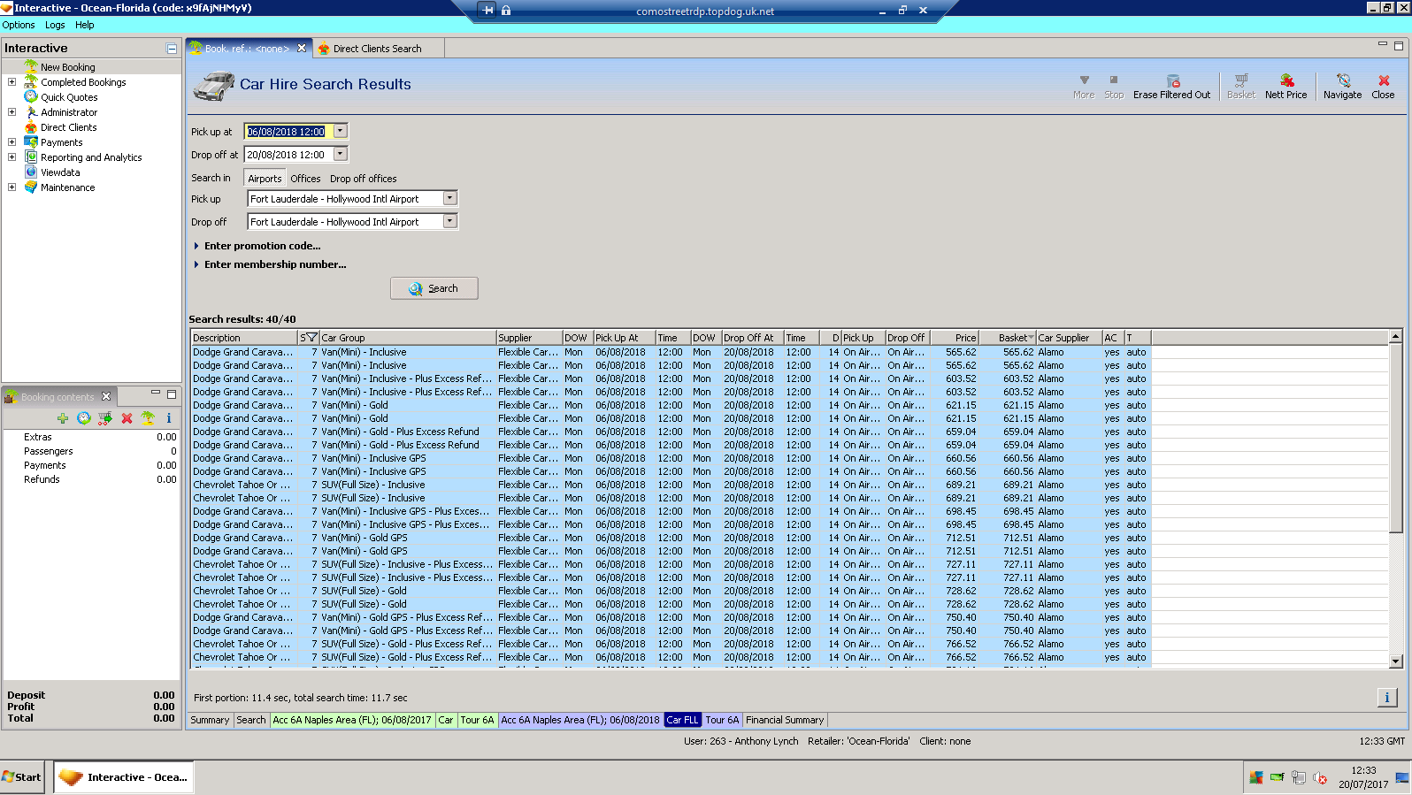Viewport: 1412px width, 795px height.
Task: Close the Book. ref. <none> tab
Action: pyautogui.click(x=302, y=49)
